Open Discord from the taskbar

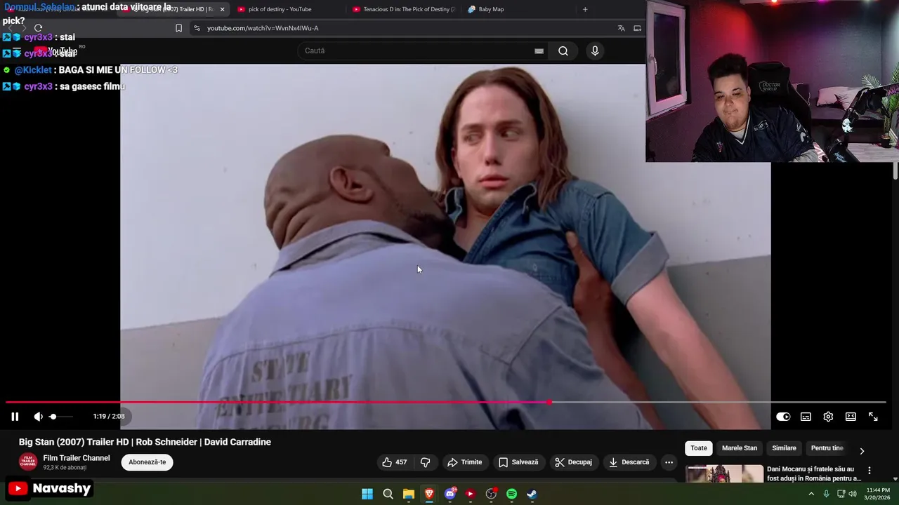pyautogui.click(x=450, y=494)
